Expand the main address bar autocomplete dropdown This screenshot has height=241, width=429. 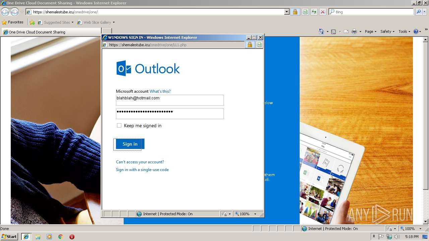tap(287, 12)
